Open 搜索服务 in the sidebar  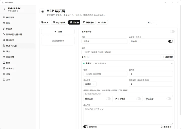(18, 40)
